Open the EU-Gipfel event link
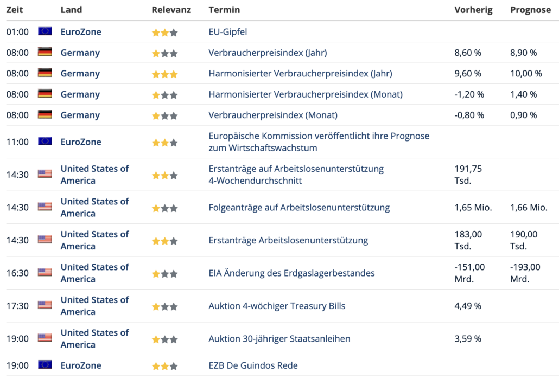This screenshot has height=379, width=559. pos(228,31)
